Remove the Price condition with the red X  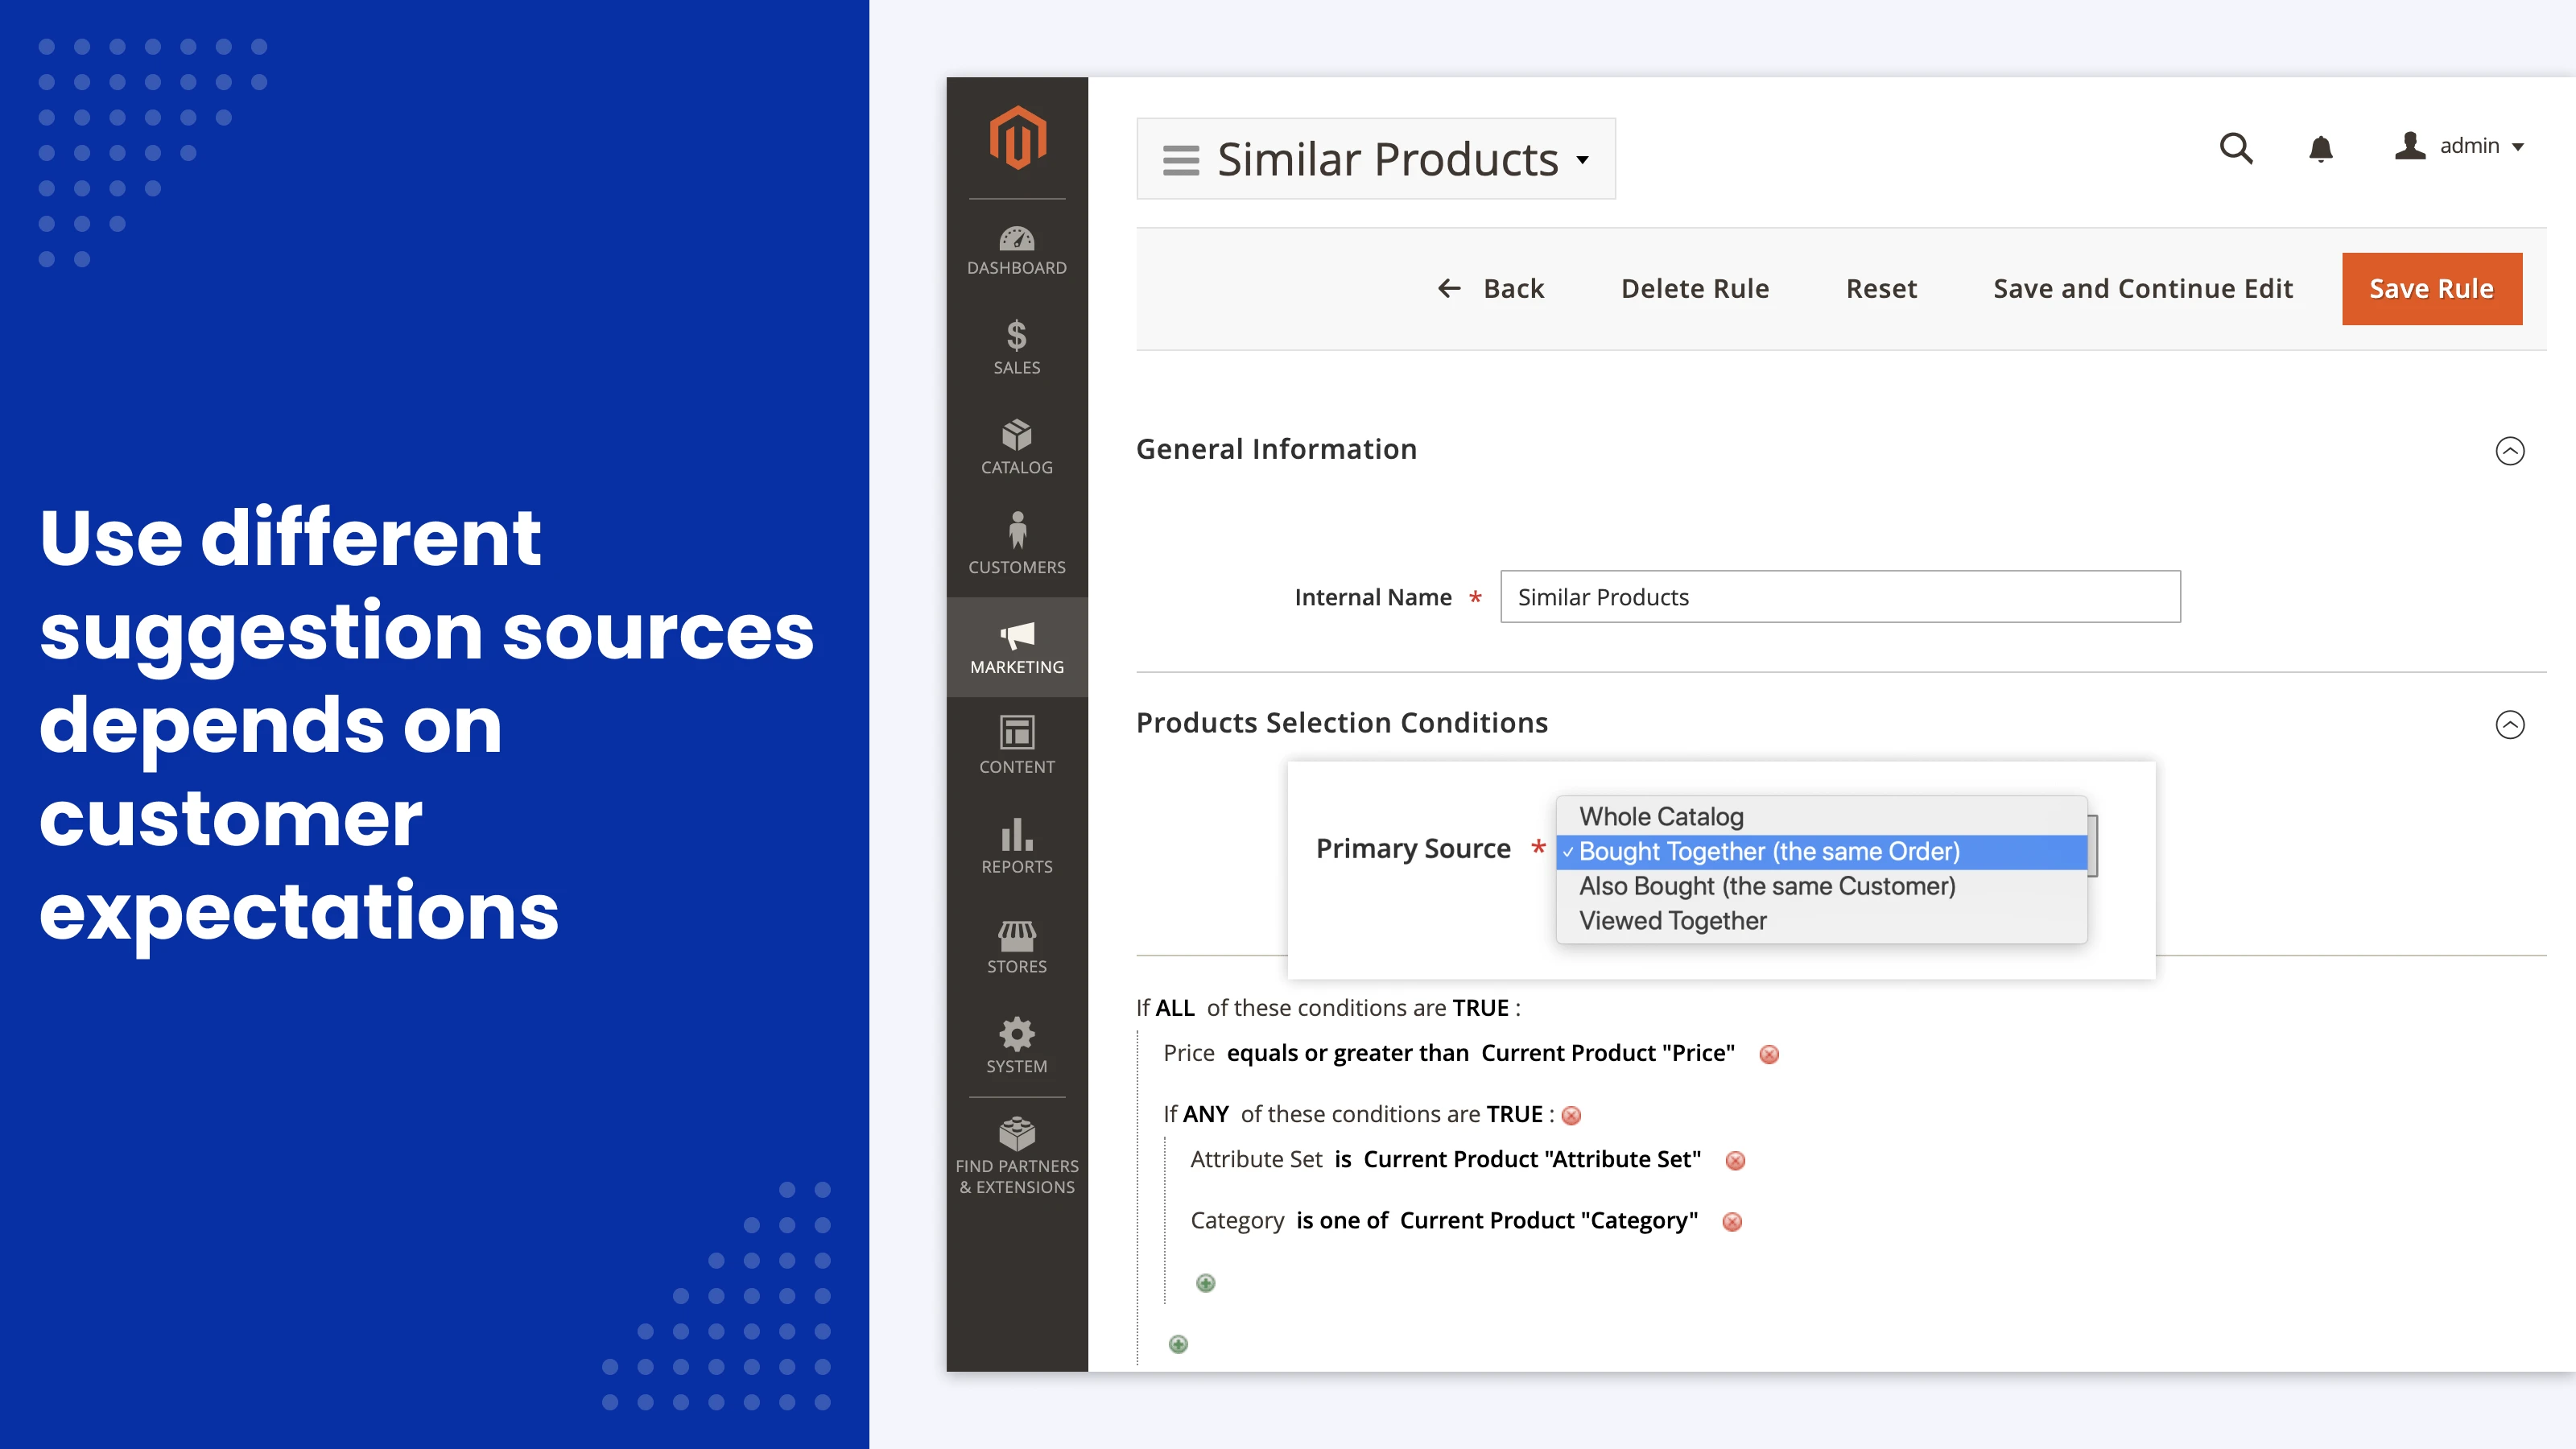click(1769, 1053)
